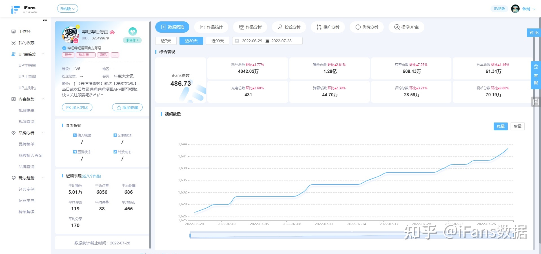Toggle chart to 总量 view
541x254 pixels.
pos(501,126)
